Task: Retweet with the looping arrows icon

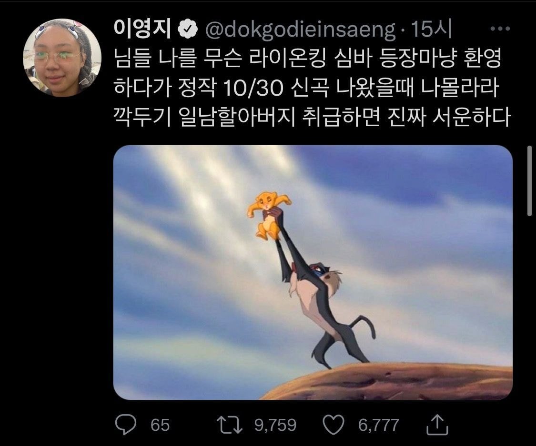Action: pos(230,425)
